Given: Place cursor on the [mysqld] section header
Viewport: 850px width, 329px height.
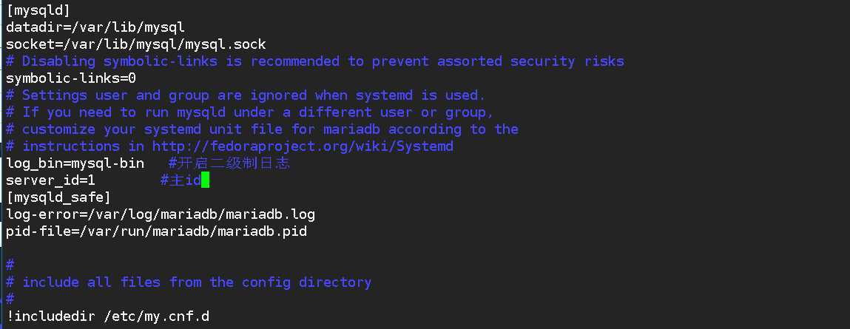Looking at the screenshot, I should [38, 10].
